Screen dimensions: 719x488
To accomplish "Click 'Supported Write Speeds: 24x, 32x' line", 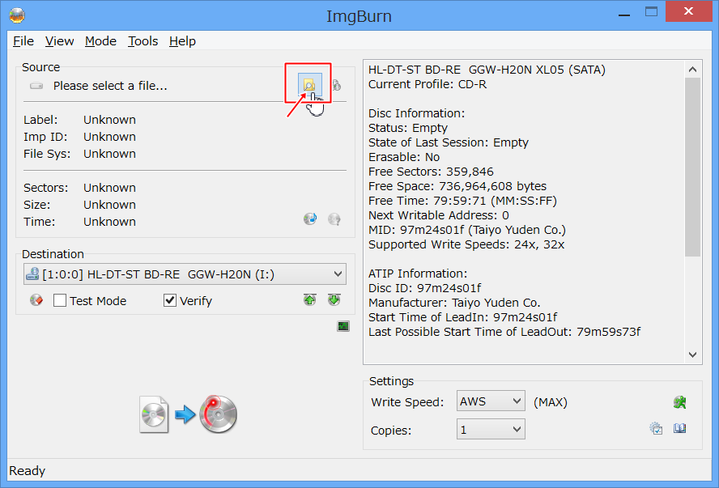I will pos(466,244).
